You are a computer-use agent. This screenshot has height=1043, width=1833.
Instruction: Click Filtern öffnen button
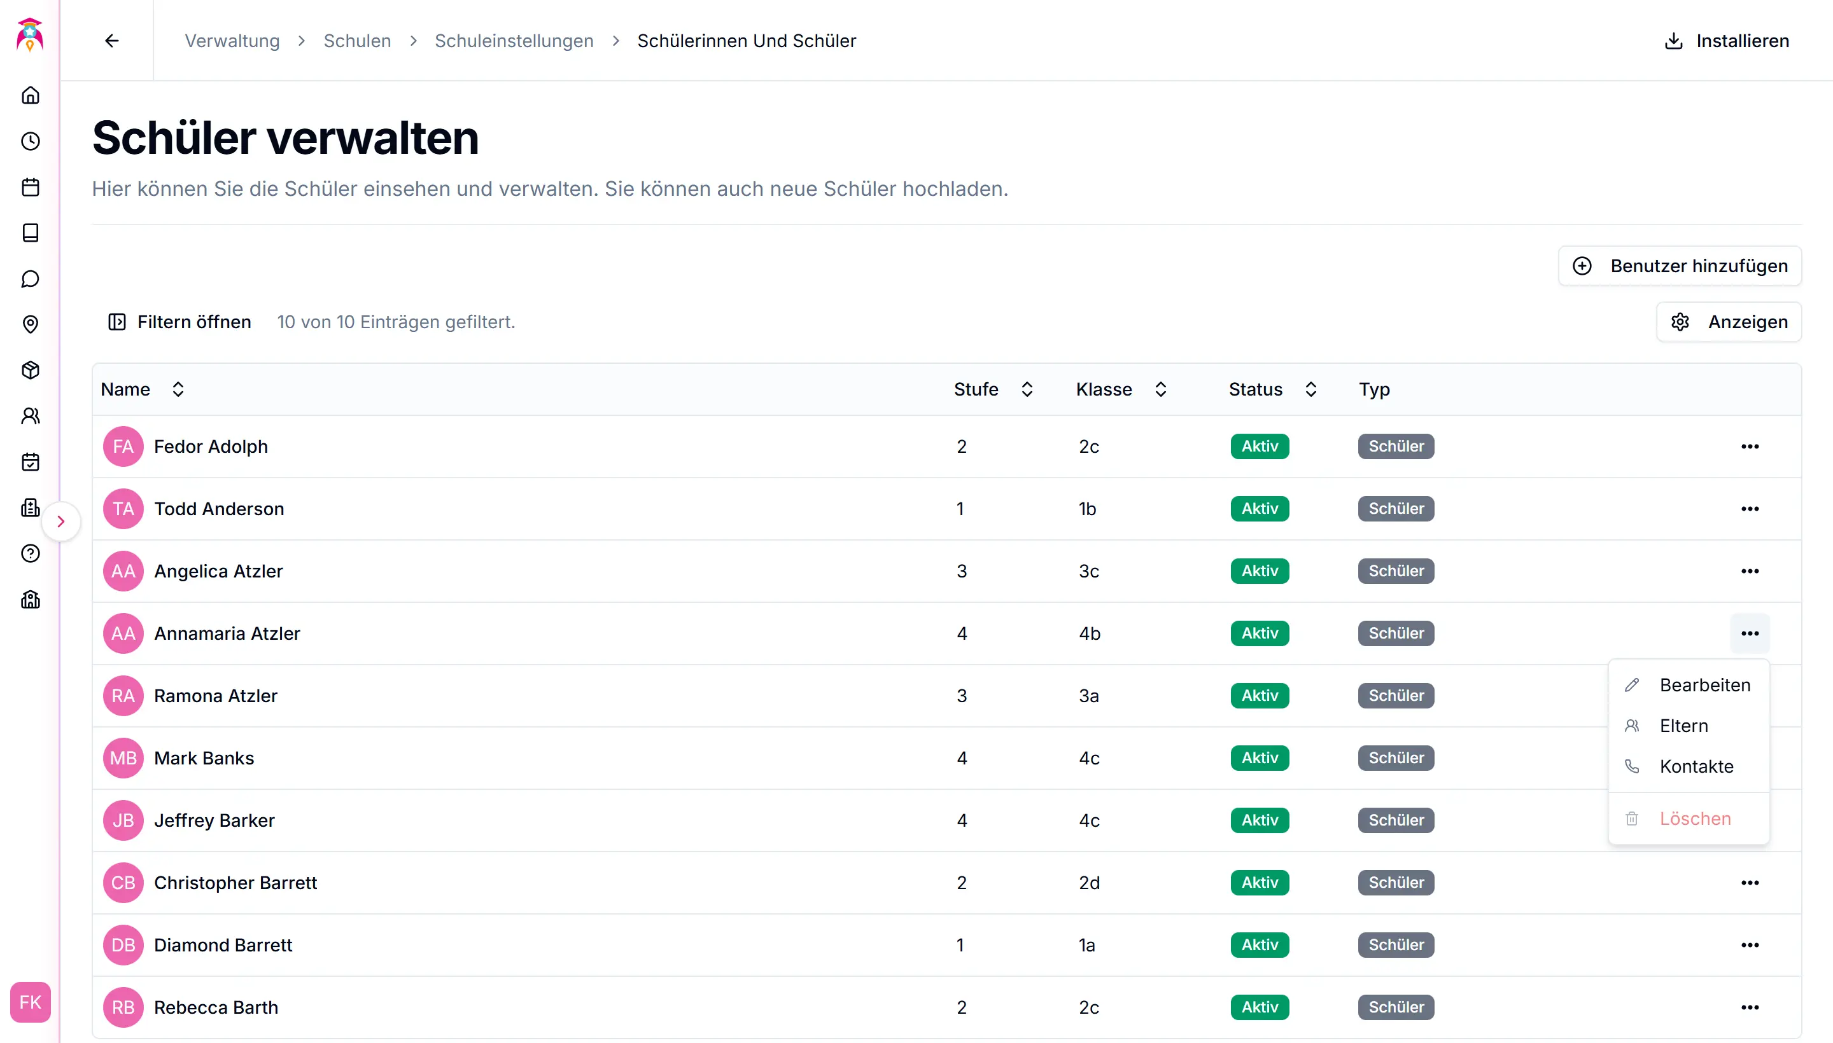click(179, 322)
